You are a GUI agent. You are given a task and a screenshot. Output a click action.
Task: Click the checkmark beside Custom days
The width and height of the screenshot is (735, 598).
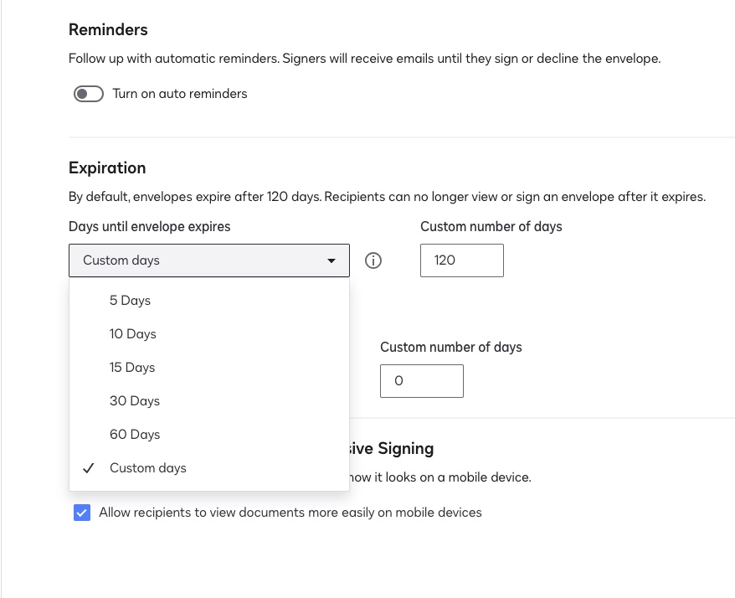click(x=88, y=467)
